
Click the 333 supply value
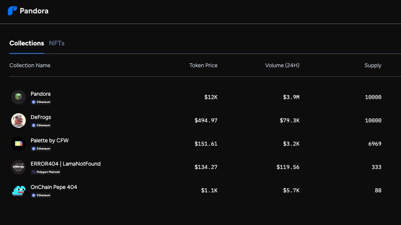[376, 167]
